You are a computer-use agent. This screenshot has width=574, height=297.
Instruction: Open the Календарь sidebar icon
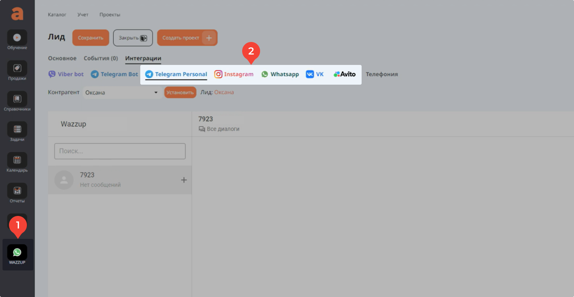pyautogui.click(x=17, y=163)
